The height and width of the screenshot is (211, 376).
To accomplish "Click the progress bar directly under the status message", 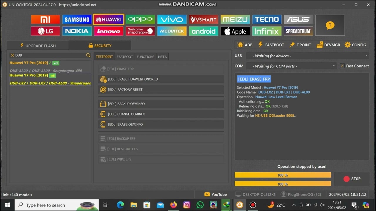I will (283, 175).
